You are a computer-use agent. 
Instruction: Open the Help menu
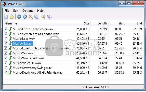pos(40,11)
